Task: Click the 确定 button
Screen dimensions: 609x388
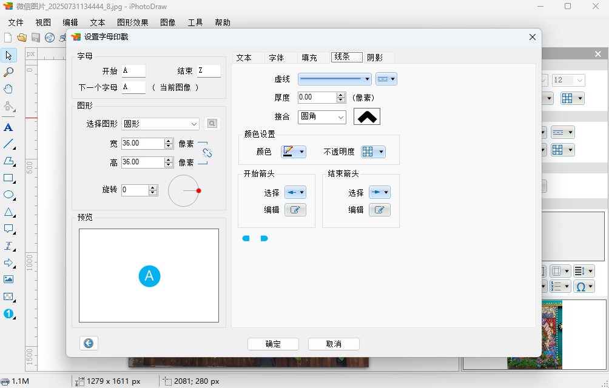Action: tap(273, 344)
